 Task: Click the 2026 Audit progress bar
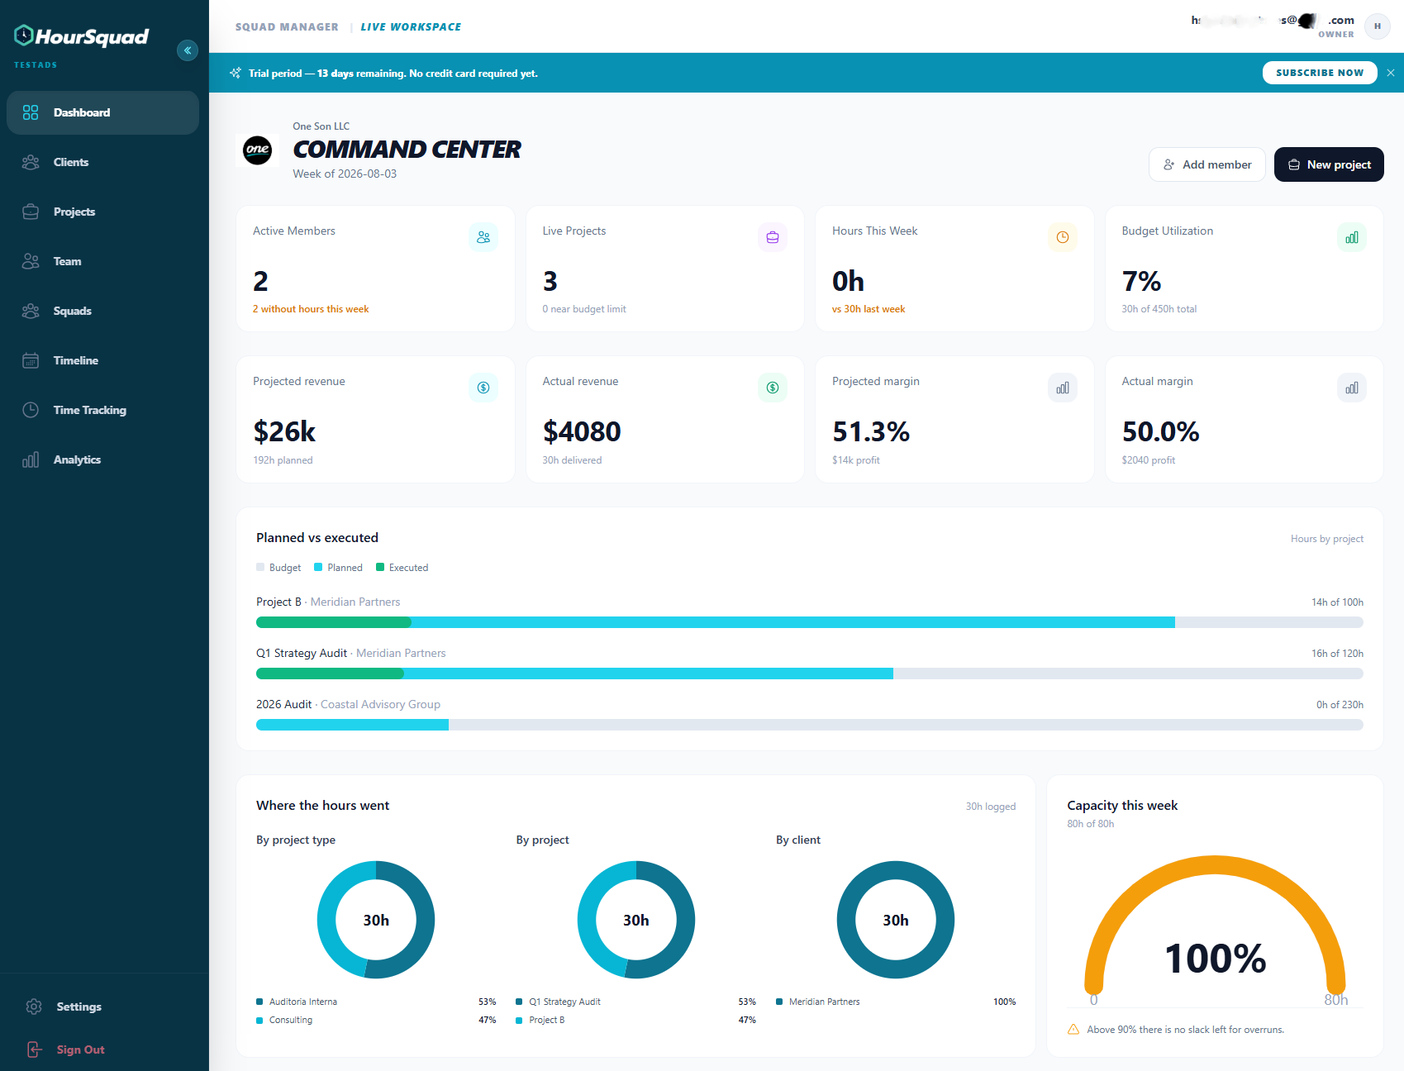(810, 725)
